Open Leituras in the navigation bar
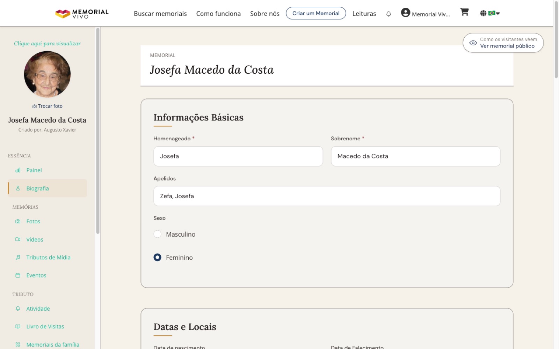This screenshot has width=559, height=349. click(x=364, y=14)
